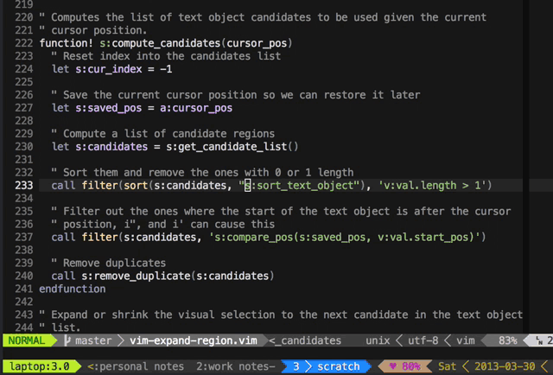Click the 83% file position indicator
The height and width of the screenshot is (375, 553).
pyautogui.click(x=507, y=340)
